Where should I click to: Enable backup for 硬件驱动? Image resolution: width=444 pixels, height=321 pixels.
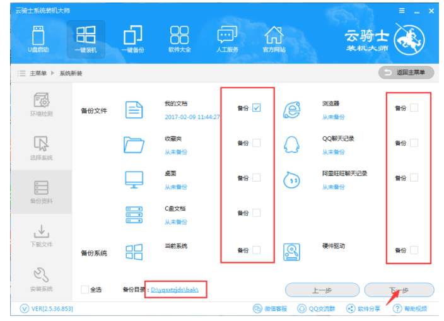(x=414, y=250)
